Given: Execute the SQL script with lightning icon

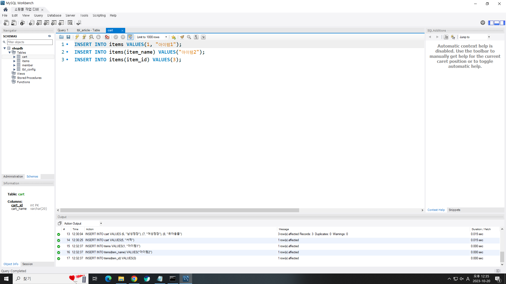Looking at the screenshot, I should 77,37.
